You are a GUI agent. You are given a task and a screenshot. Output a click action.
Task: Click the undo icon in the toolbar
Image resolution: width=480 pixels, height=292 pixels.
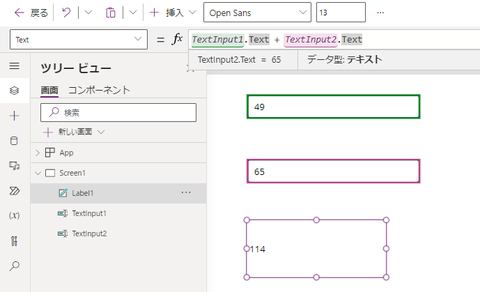coord(66,13)
